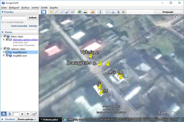Click the Save Image toolbar icon
184x122 pixels.
tap(118, 12)
